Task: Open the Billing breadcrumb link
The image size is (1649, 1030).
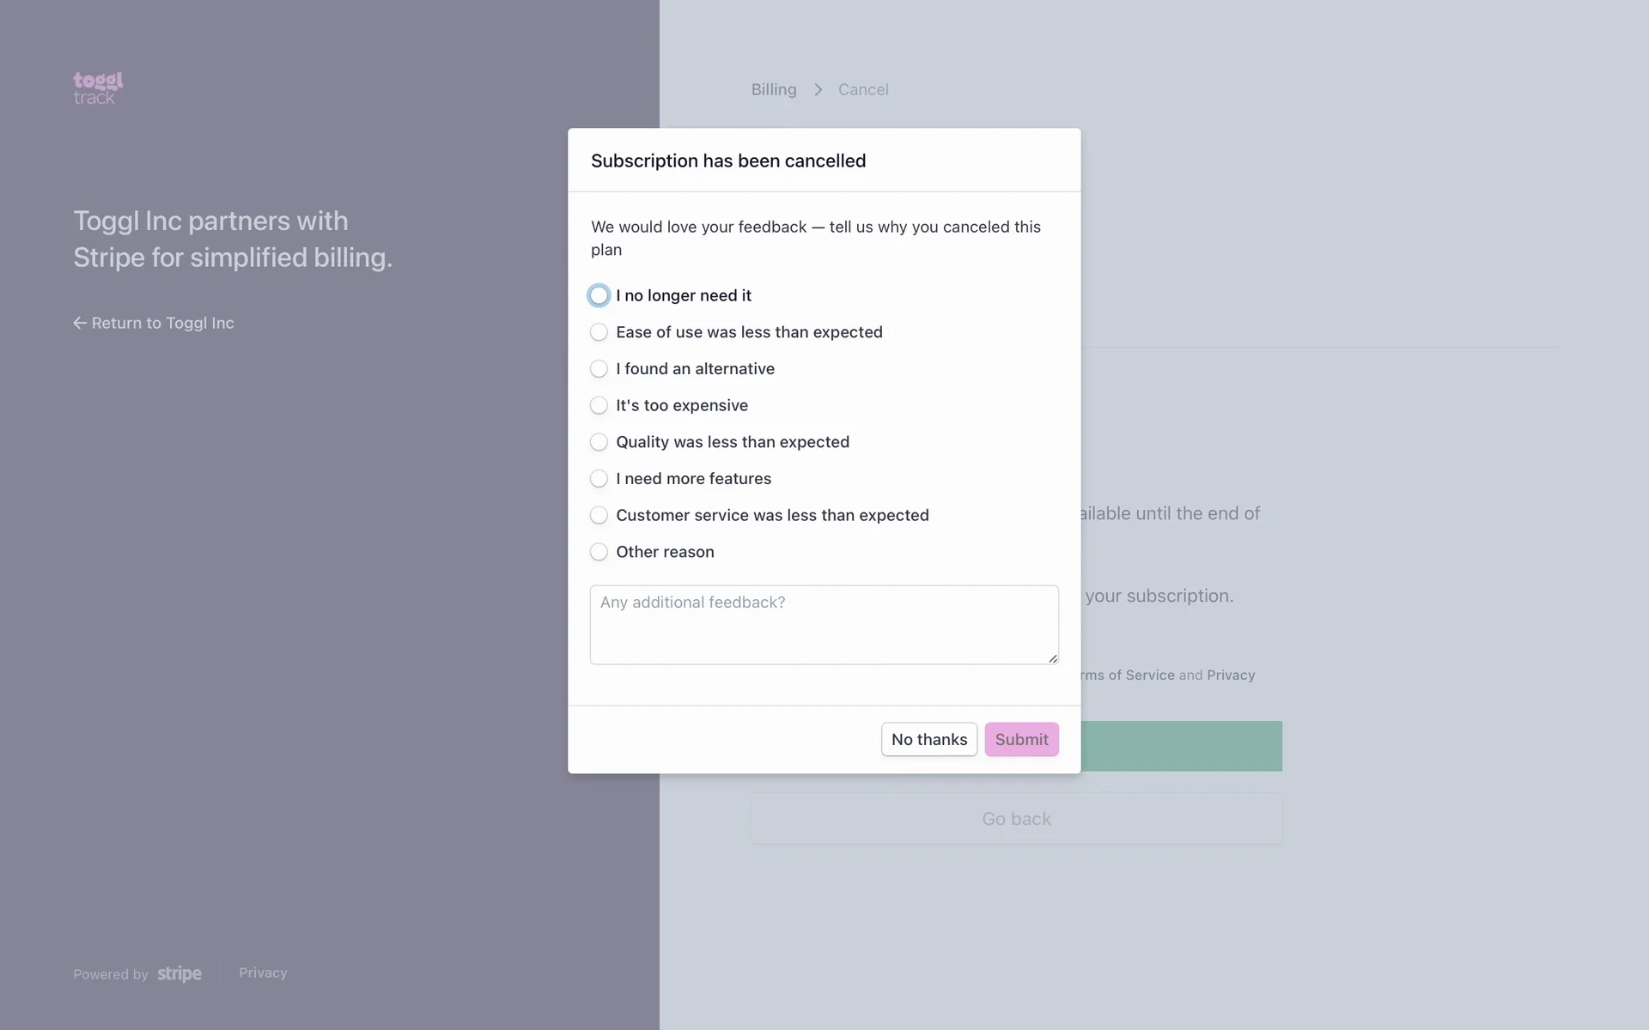Action: point(774,89)
